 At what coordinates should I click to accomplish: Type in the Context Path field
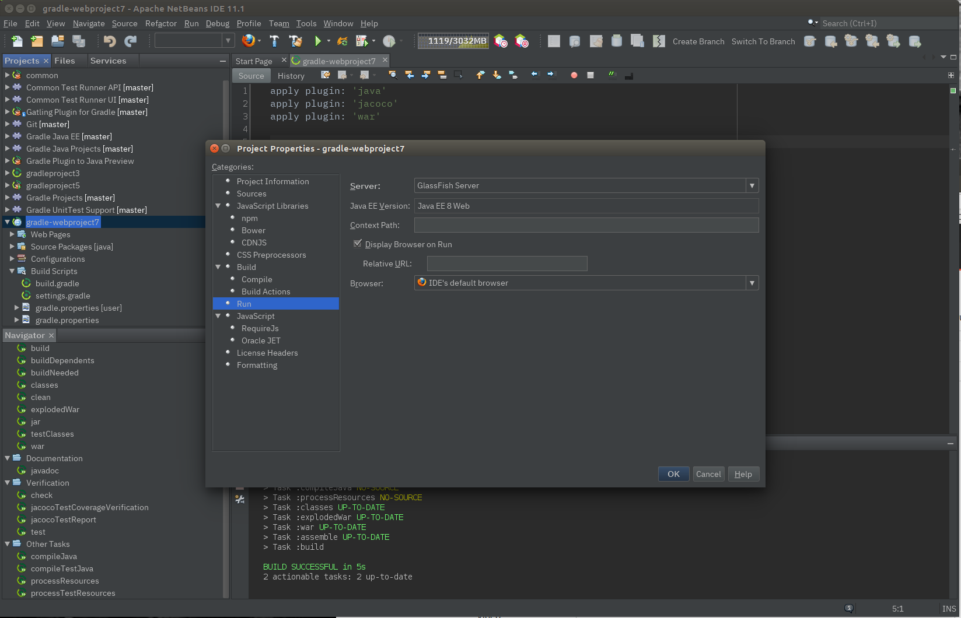(x=585, y=225)
